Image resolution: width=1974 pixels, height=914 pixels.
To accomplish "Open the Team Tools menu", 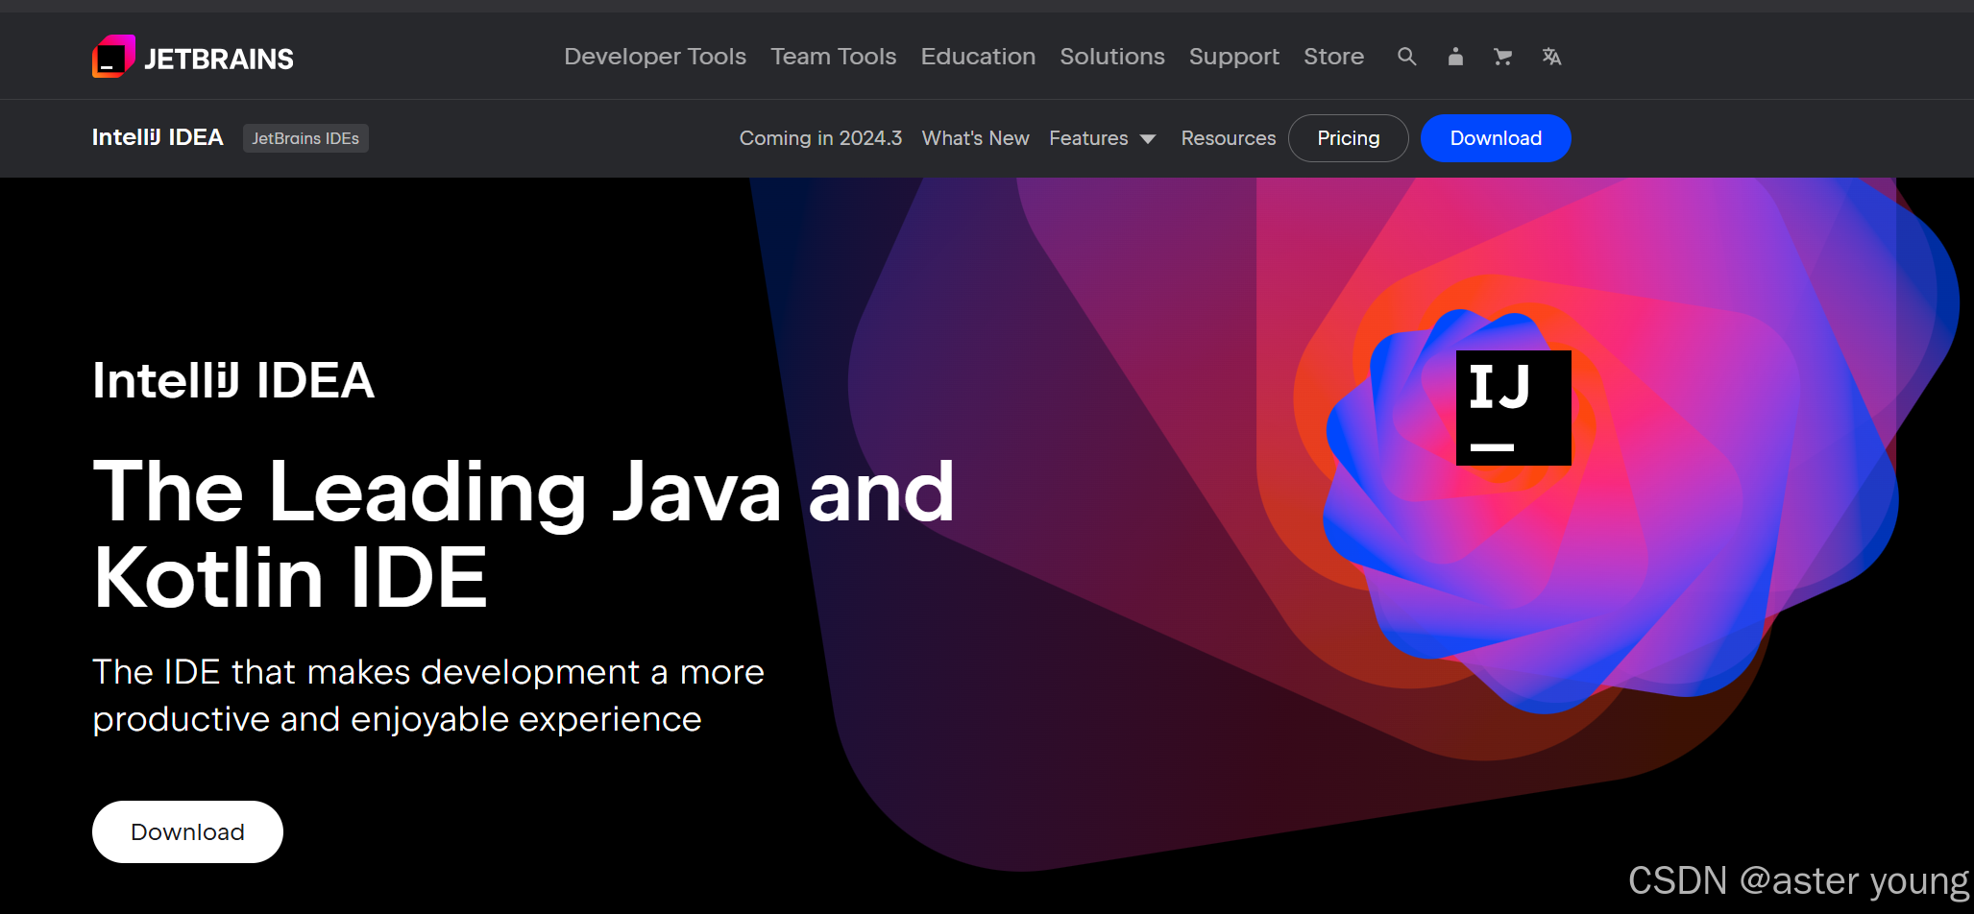I will [x=834, y=57].
